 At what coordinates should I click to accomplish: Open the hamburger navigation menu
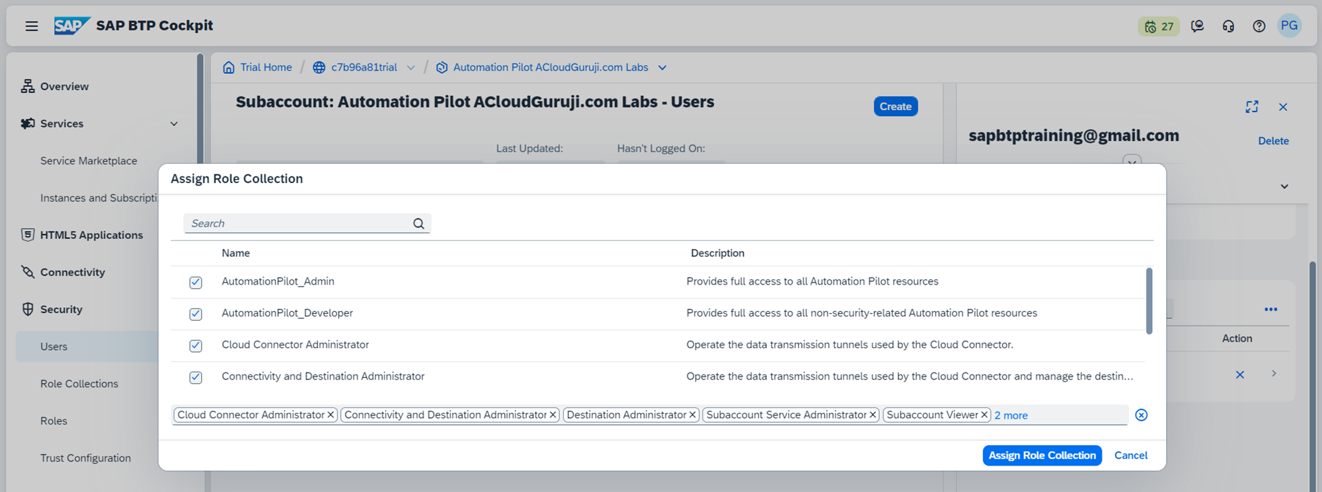pos(31,26)
